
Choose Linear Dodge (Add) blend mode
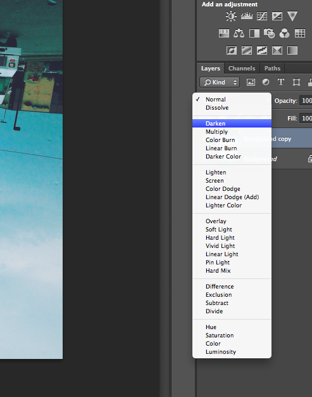[232, 197]
